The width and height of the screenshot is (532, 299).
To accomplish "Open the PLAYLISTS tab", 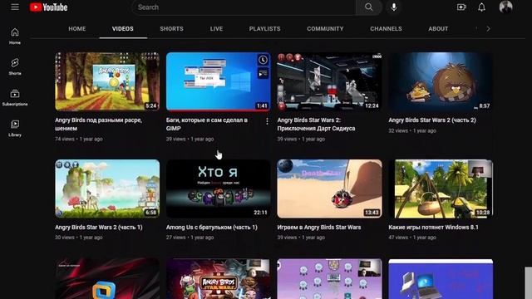I will click(x=265, y=29).
